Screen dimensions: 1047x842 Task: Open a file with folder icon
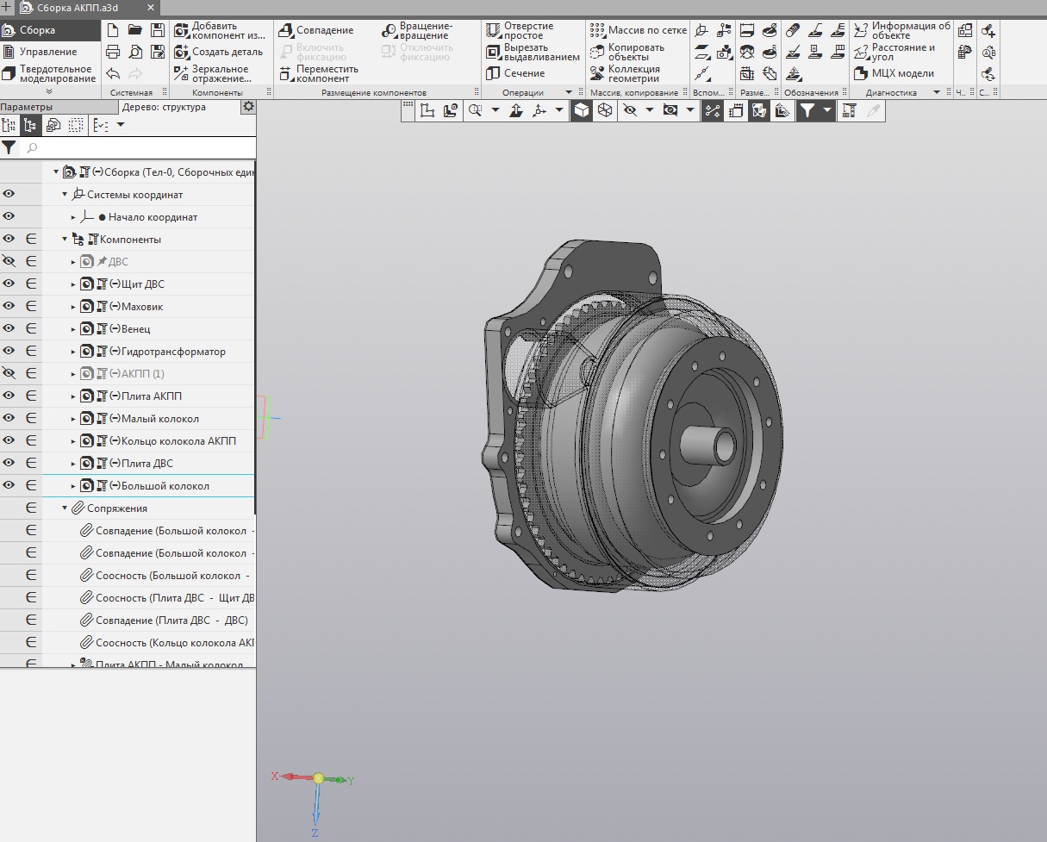coord(135,30)
